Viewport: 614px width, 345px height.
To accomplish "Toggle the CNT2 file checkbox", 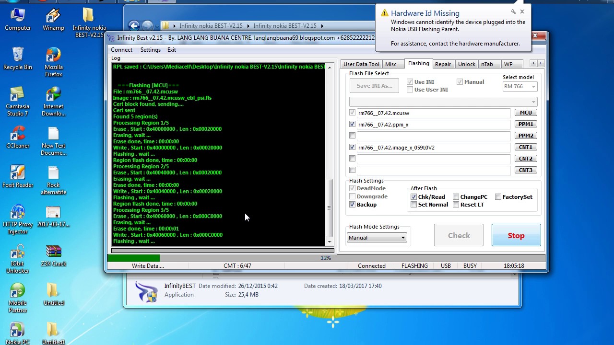I will coord(353,159).
